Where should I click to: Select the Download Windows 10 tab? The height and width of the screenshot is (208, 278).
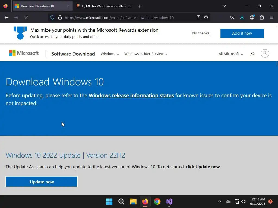43,6
